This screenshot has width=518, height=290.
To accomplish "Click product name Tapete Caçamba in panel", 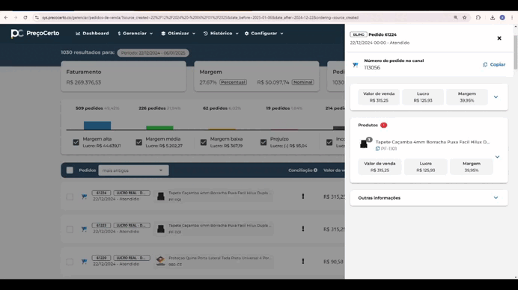I will point(433,142).
